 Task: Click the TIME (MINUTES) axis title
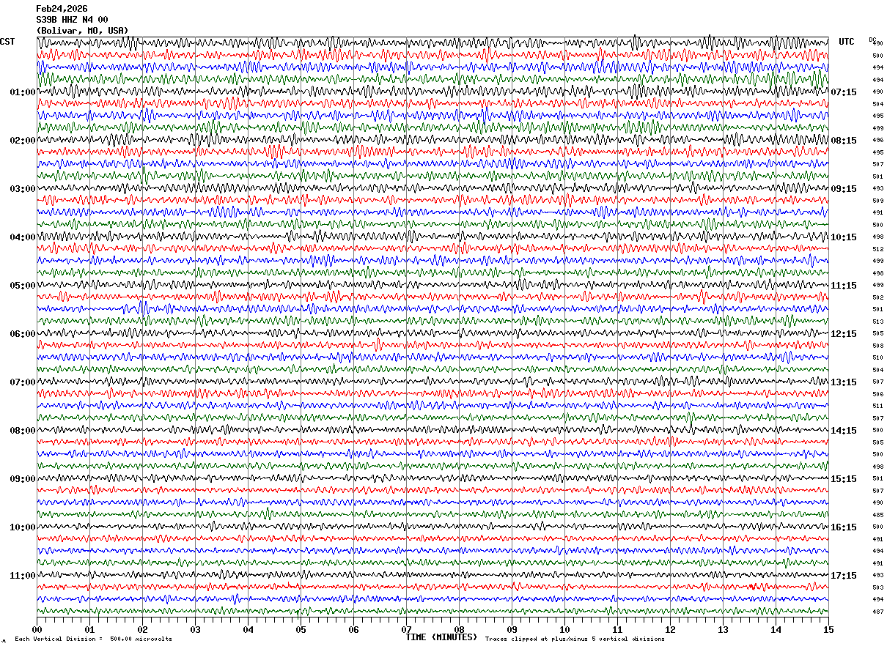[441, 637]
